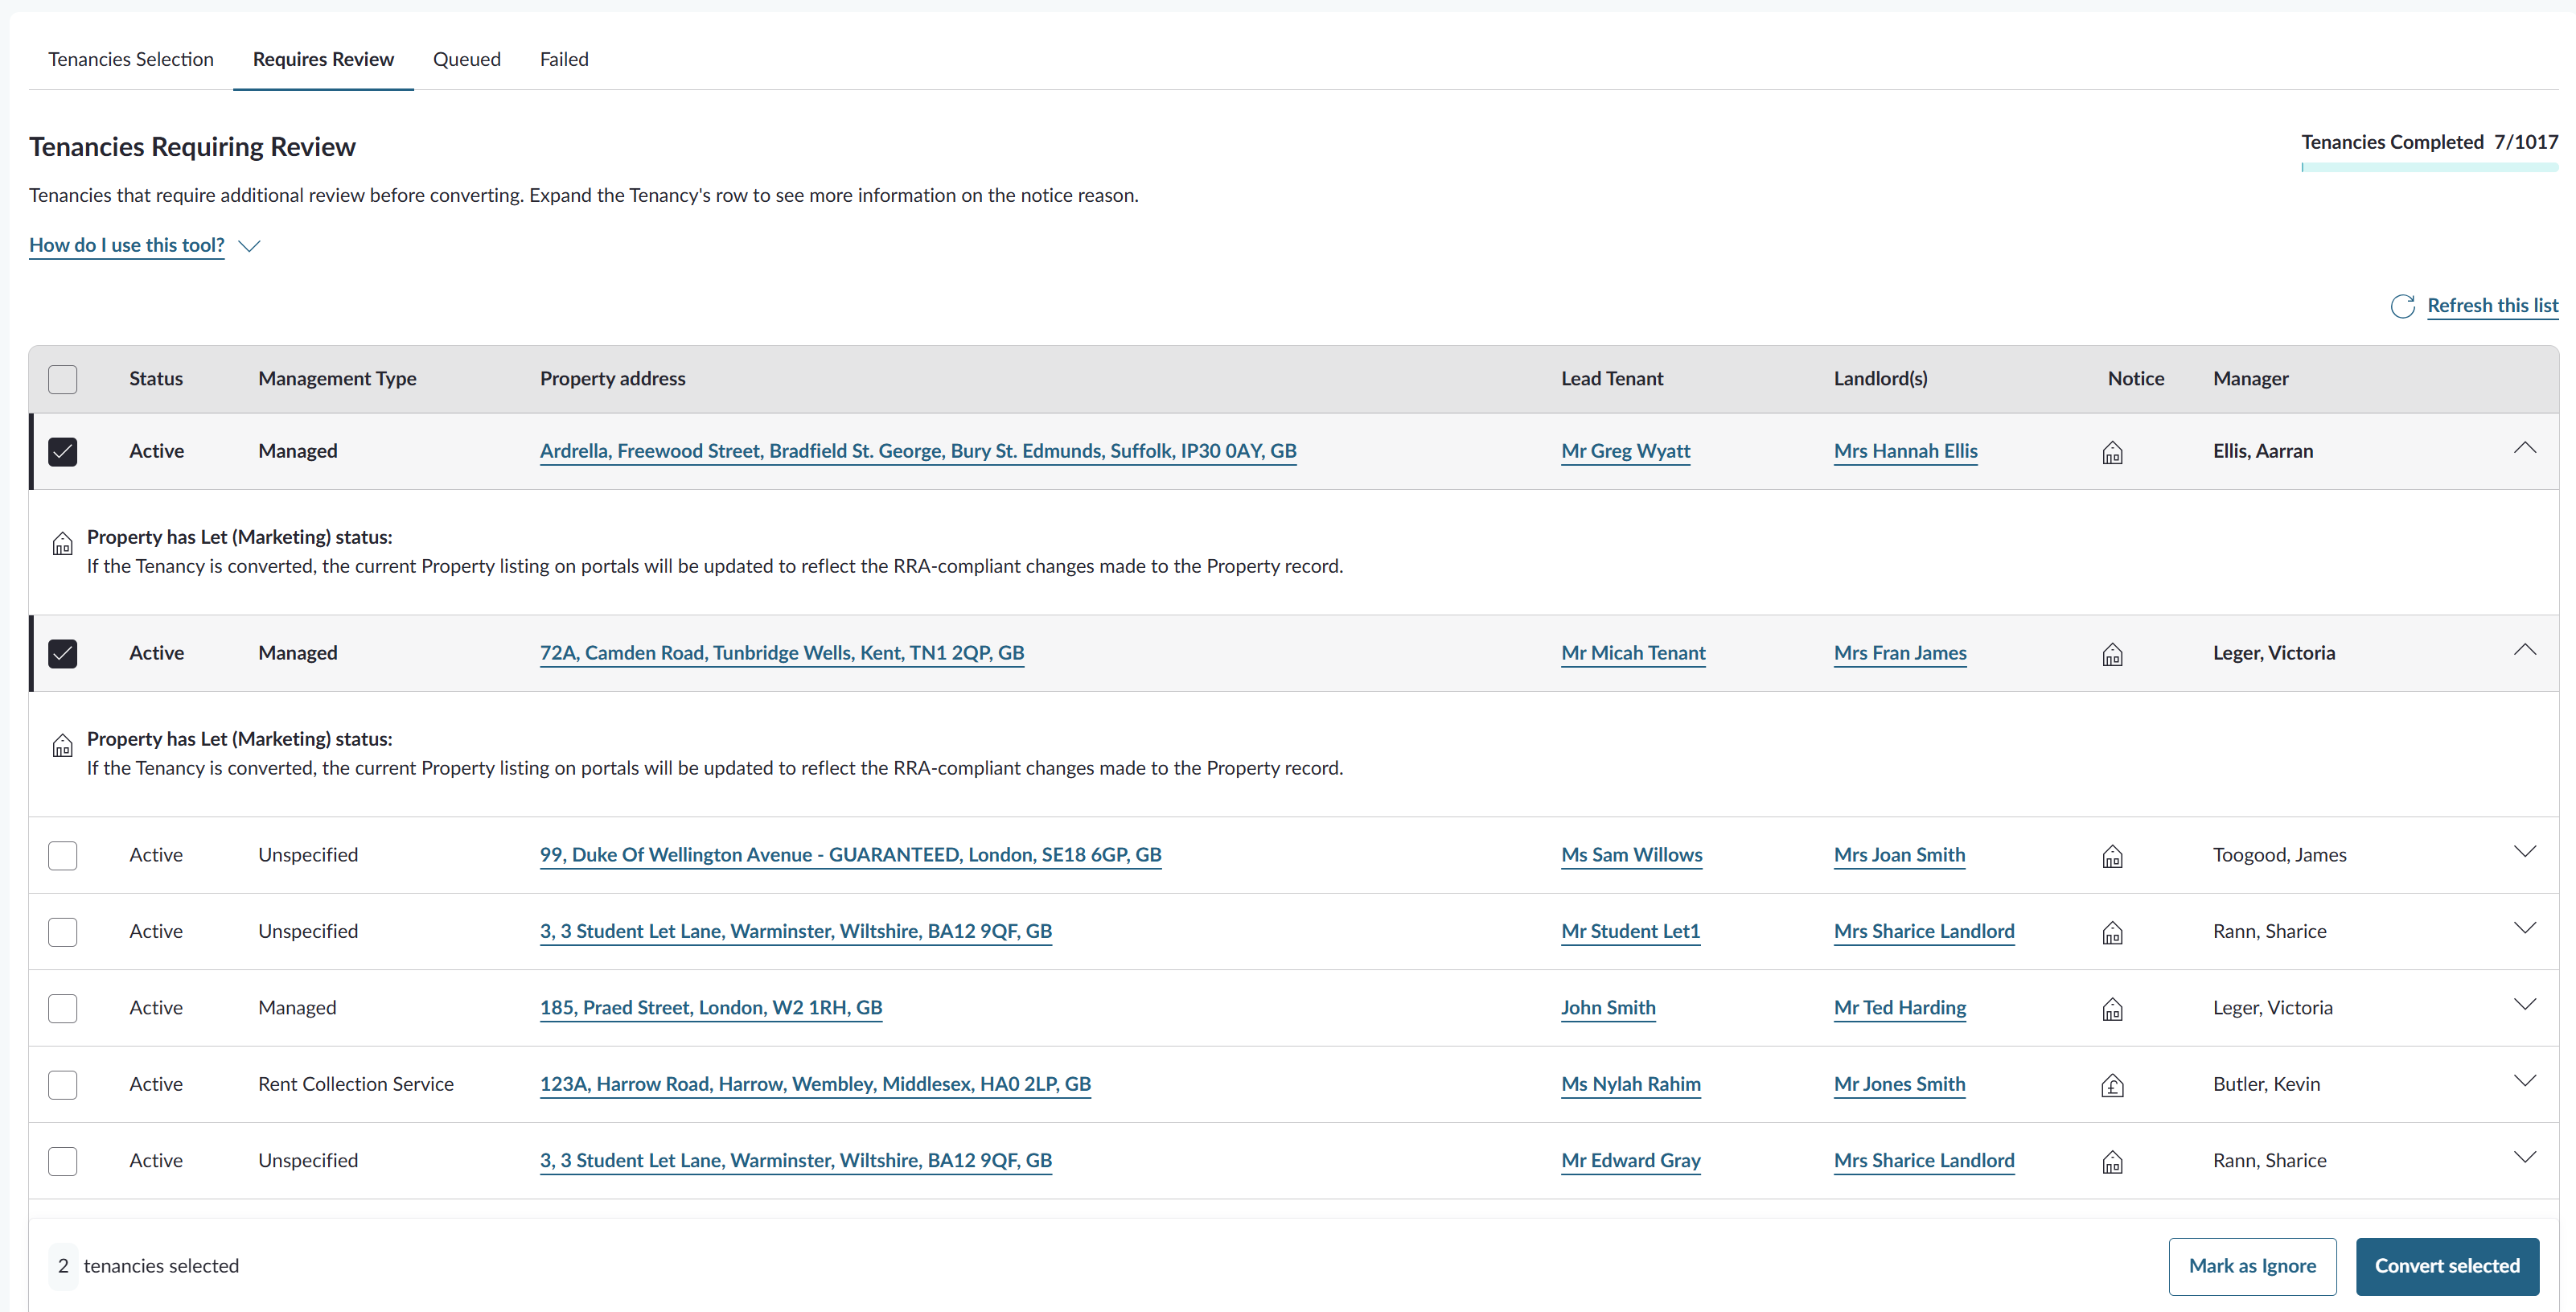
Task: Open the Failed tab
Action: 564,59
